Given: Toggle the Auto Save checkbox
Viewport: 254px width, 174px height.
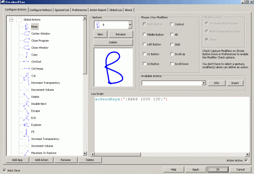Looking at the screenshot, I should pyautogui.click(x=5, y=170).
